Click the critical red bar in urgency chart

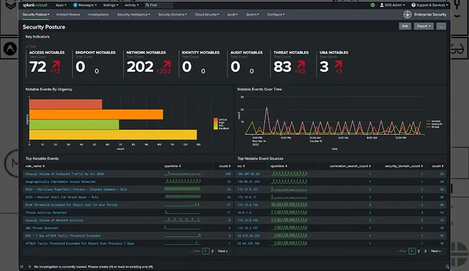(x=66, y=104)
